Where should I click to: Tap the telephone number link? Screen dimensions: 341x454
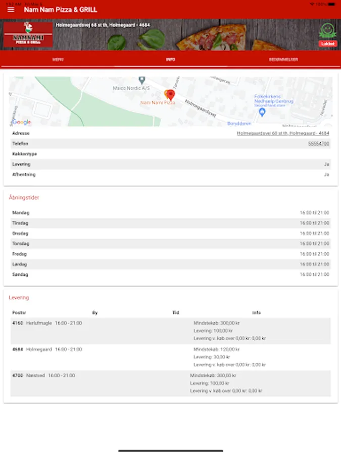pos(319,144)
